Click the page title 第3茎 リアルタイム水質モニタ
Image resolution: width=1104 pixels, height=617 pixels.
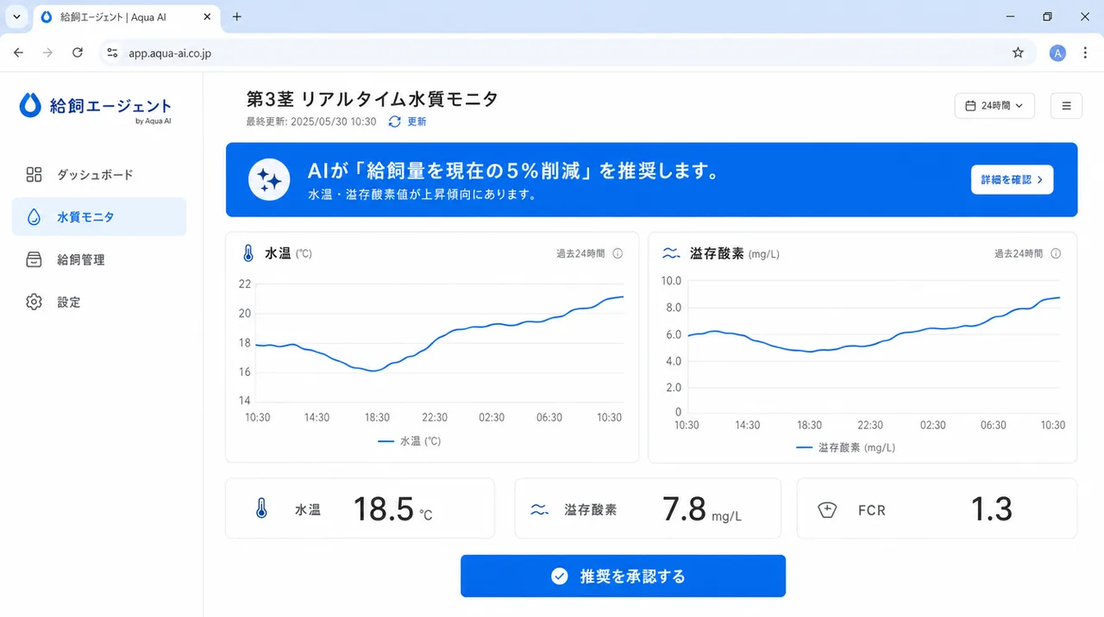click(x=373, y=99)
